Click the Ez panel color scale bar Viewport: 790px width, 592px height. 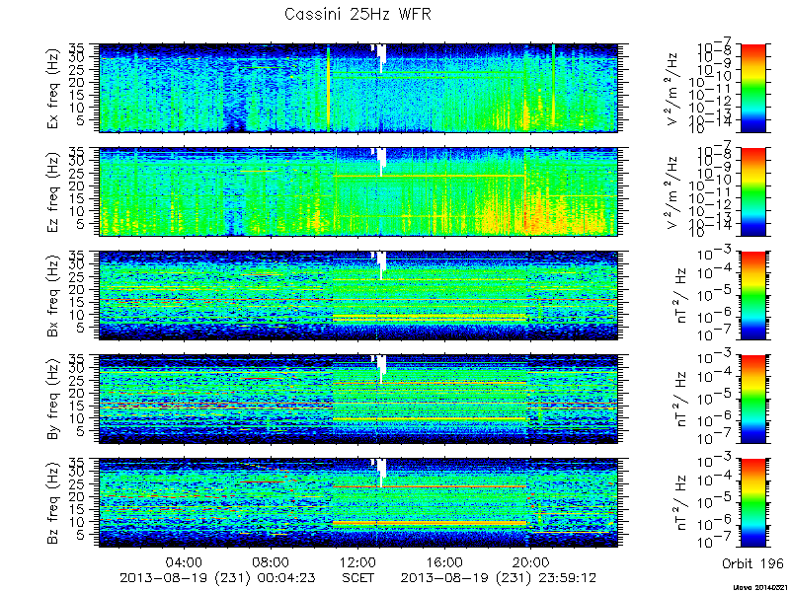(x=753, y=191)
